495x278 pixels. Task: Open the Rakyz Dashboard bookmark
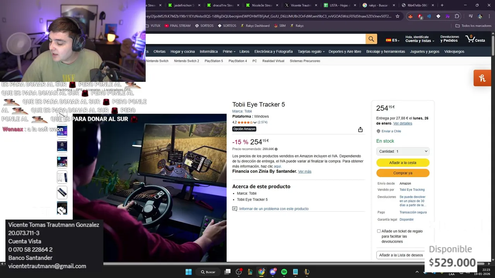(255, 25)
